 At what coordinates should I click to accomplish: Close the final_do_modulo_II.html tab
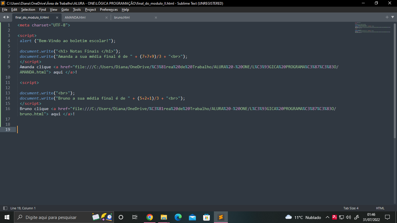57,17
